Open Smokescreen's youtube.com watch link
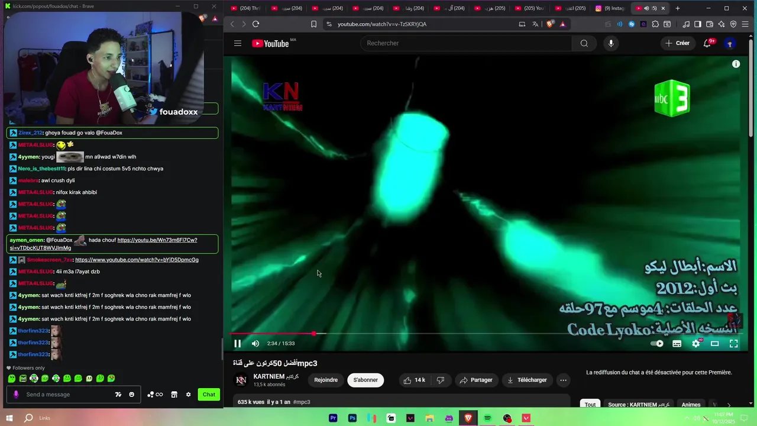The height and width of the screenshot is (426, 757). point(137,260)
